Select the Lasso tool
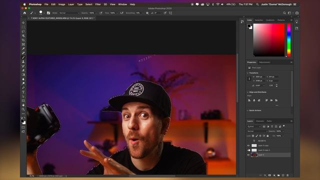 click(x=23, y=31)
